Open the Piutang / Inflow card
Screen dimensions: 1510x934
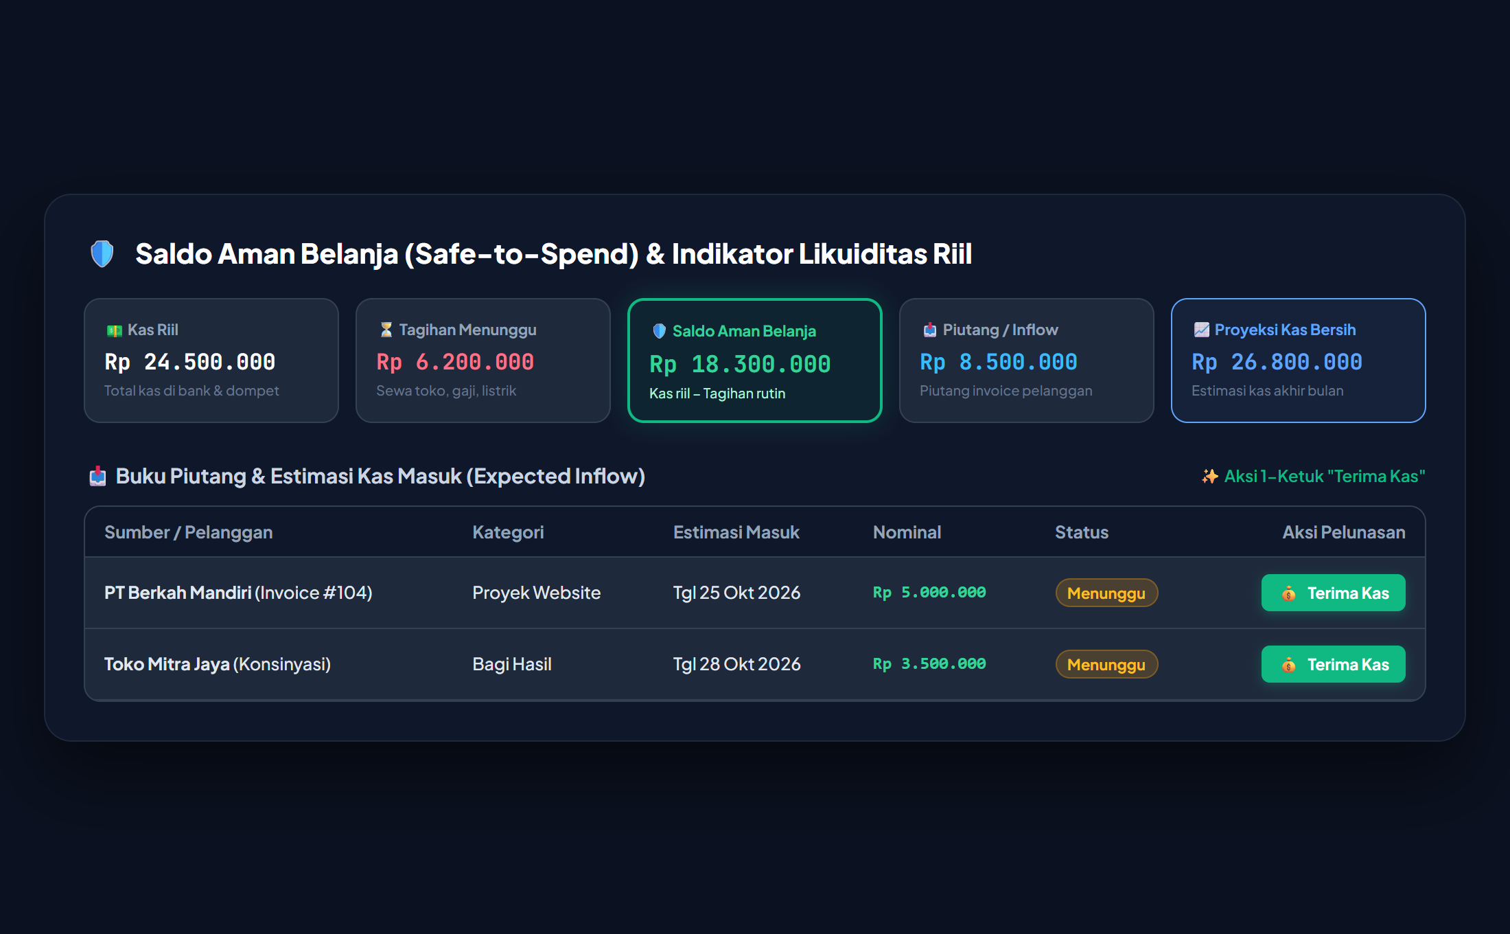(1027, 361)
